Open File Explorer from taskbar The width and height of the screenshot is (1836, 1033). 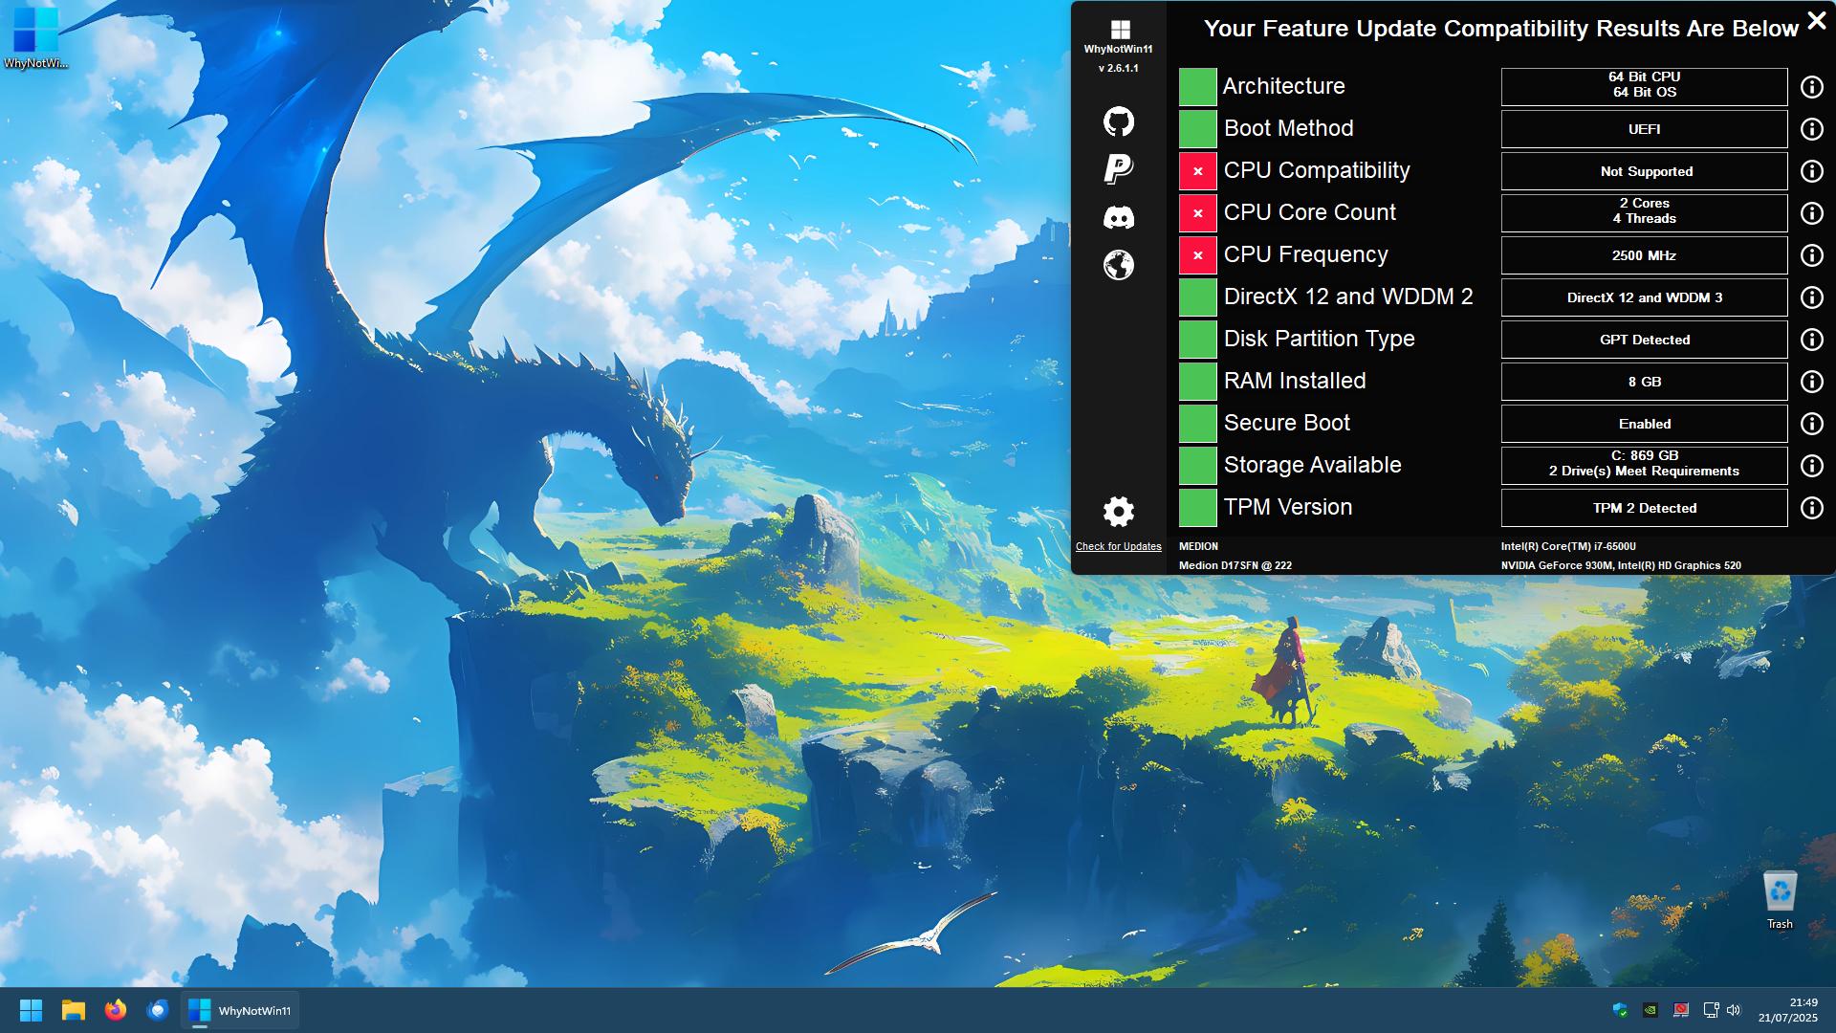[73, 1010]
